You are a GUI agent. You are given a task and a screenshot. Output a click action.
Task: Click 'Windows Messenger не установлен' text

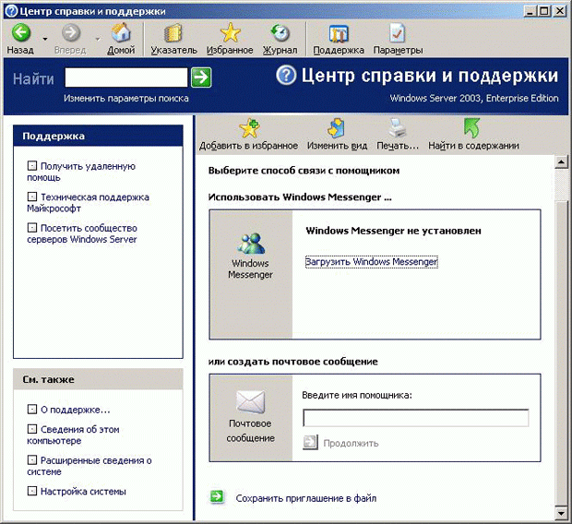point(393,231)
